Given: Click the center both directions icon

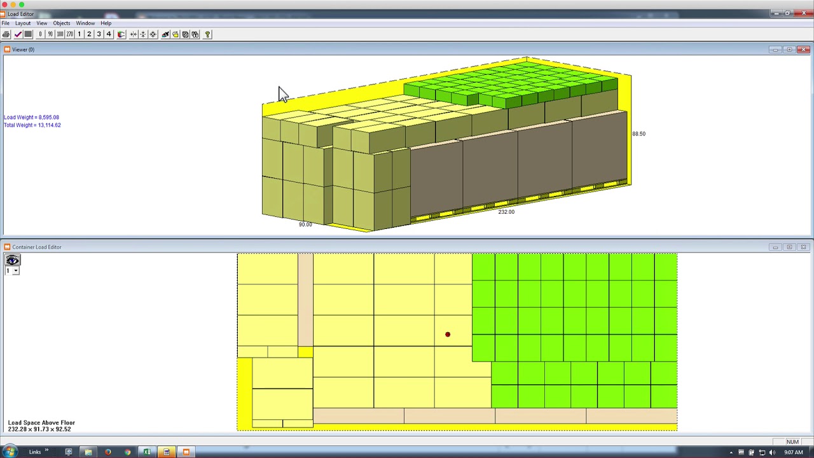Looking at the screenshot, I should 153,34.
